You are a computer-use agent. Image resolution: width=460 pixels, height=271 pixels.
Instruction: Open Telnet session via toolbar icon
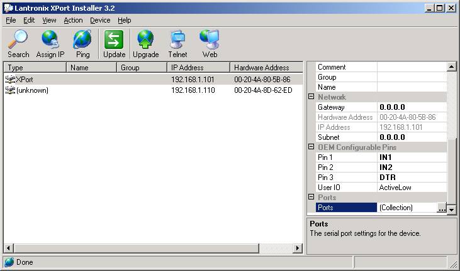click(x=177, y=39)
